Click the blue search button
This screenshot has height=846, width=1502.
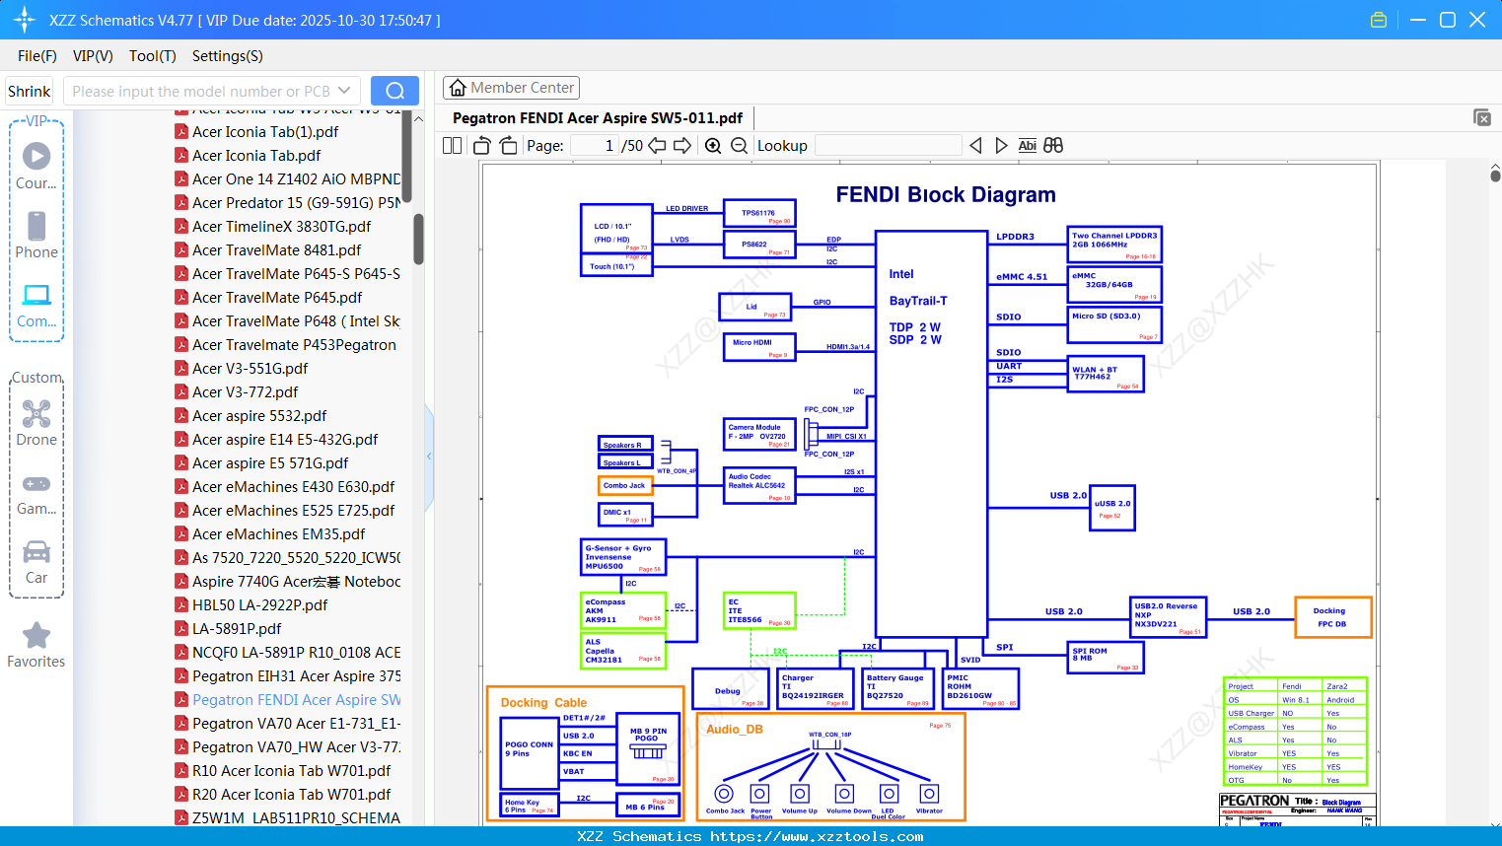394,91
